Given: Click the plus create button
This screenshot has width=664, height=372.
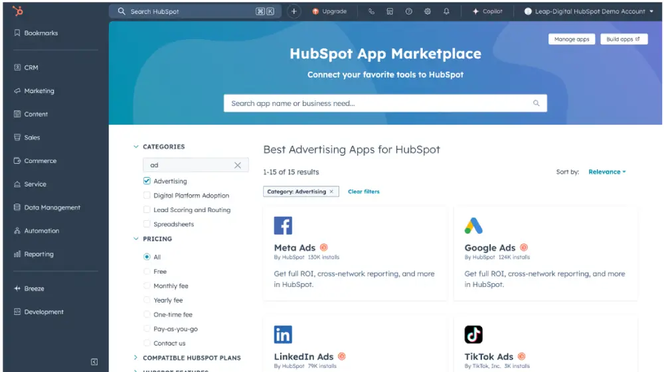Looking at the screenshot, I should [293, 11].
